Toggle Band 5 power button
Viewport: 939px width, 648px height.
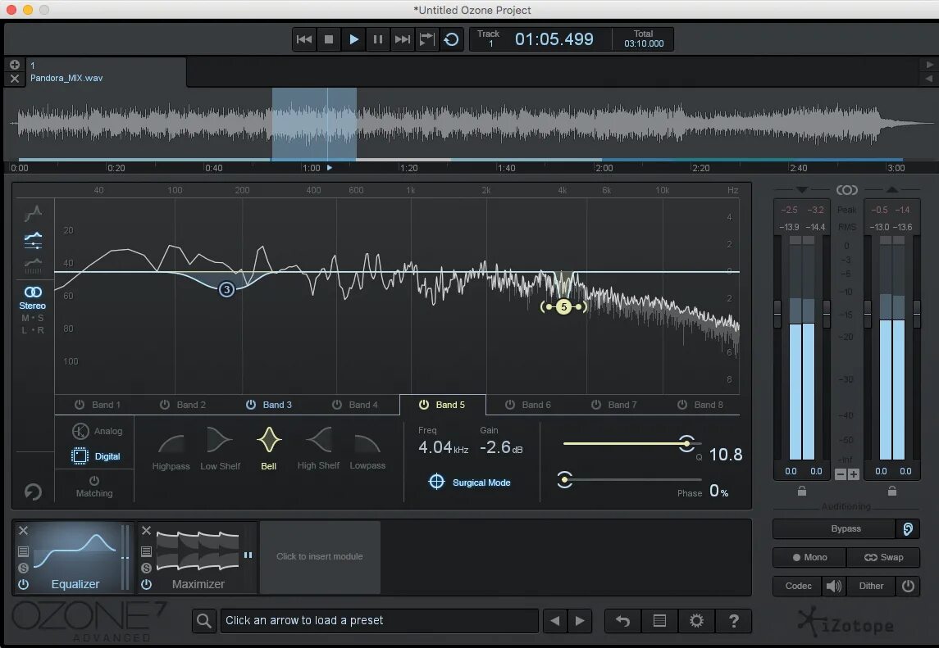424,405
